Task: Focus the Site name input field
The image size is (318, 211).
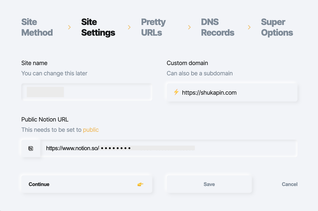Action: (87, 92)
